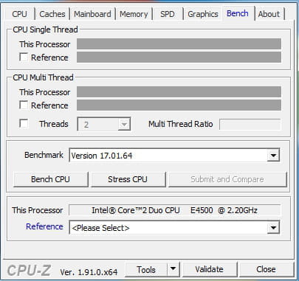This screenshot has width=299, height=281.
Task: Click the Multi Thread Ratio field
Action: 250,124
